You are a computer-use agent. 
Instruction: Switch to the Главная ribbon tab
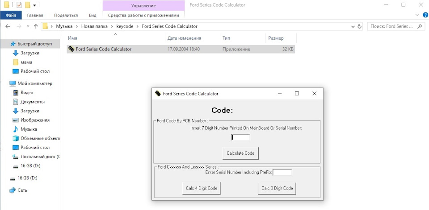[x=35, y=15]
